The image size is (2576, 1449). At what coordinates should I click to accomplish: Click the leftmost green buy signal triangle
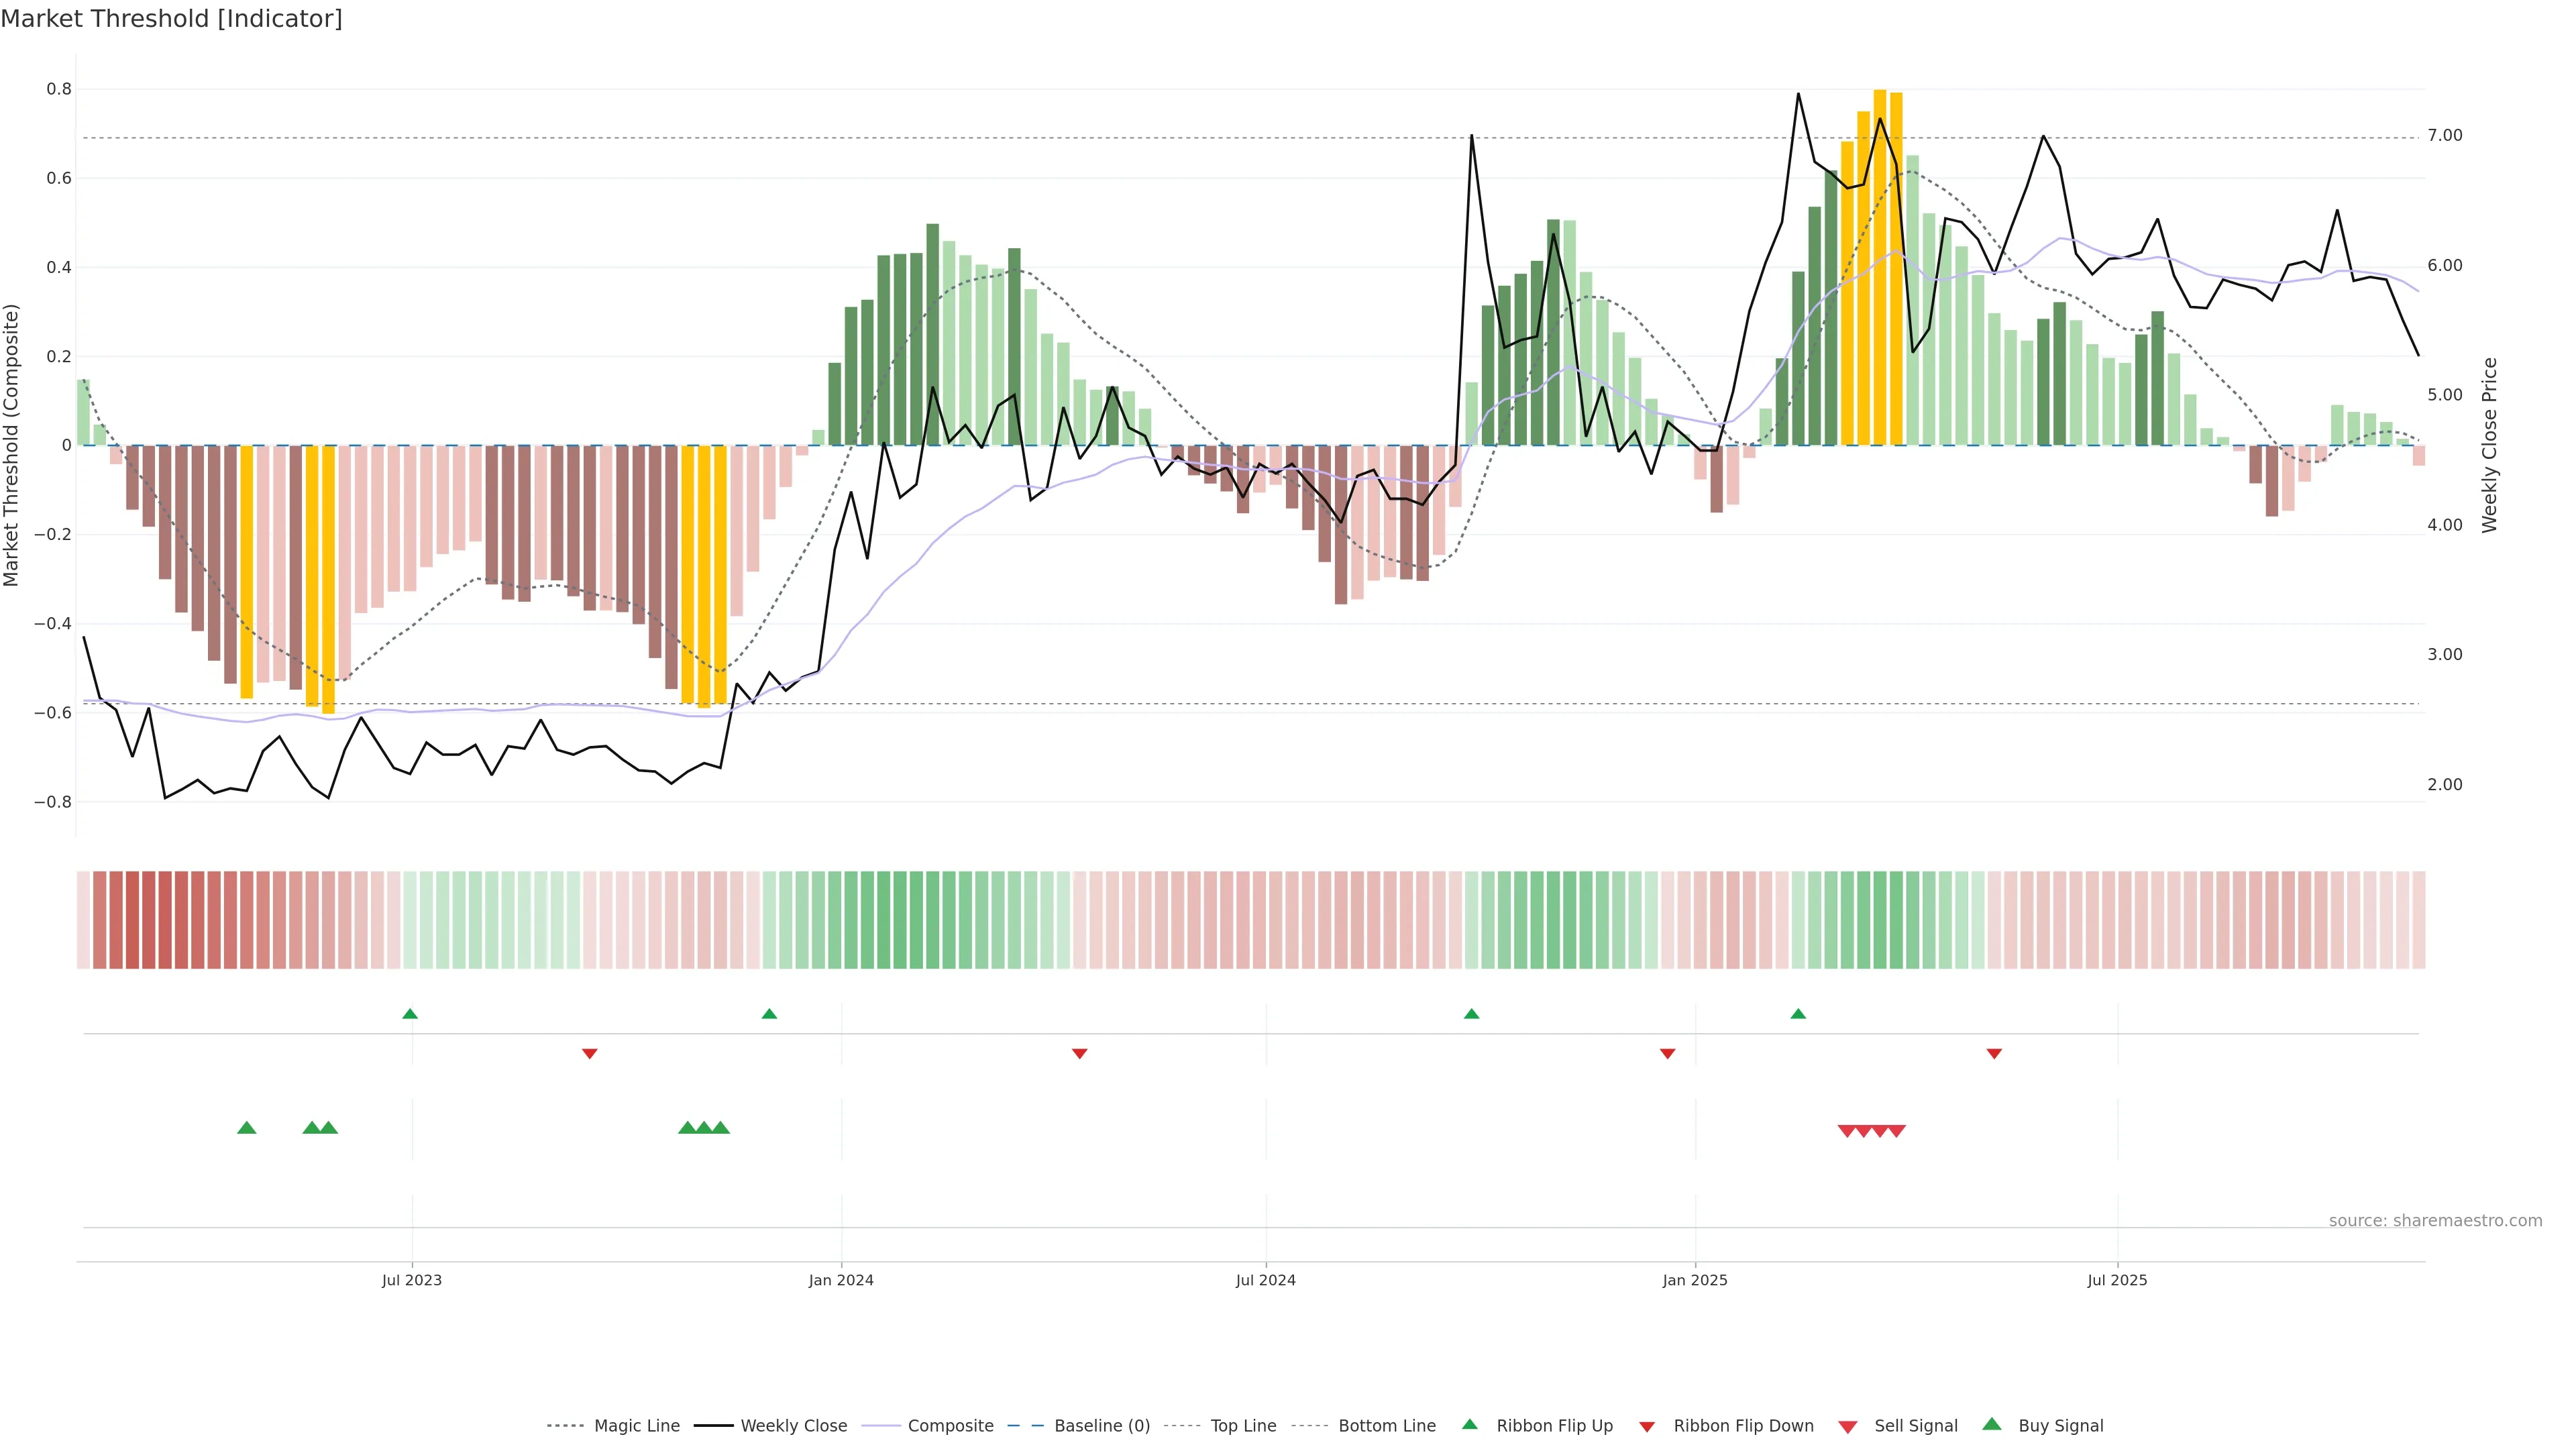click(247, 1128)
